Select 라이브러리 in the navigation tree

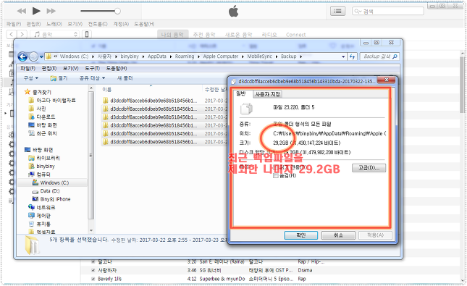click(44, 158)
